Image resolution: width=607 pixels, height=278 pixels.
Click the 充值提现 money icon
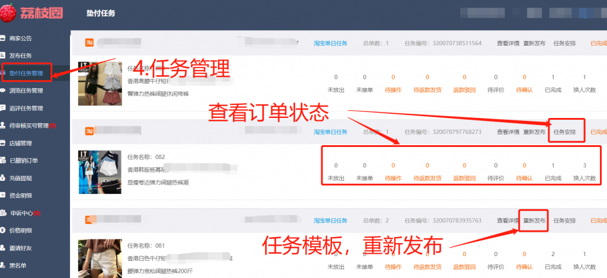coord(2,178)
